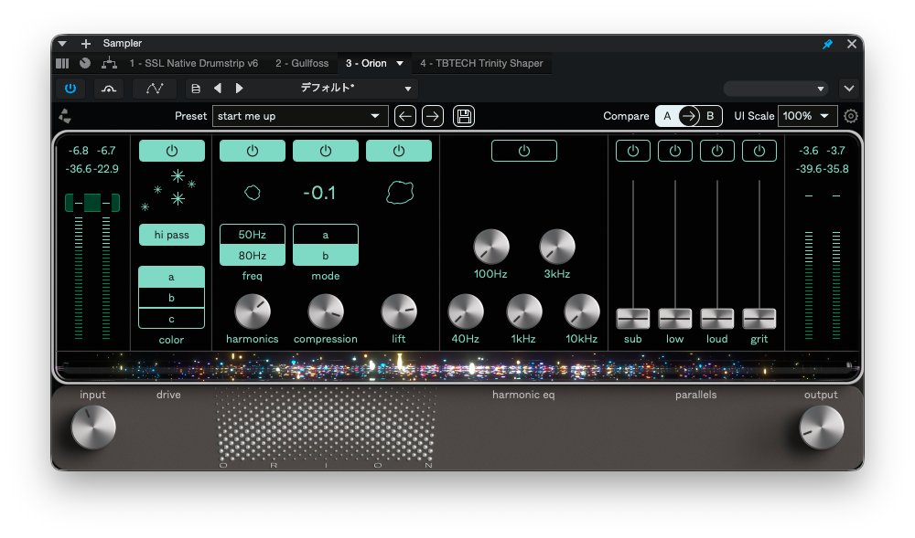Select color c option
915x538 pixels.
(172, 319)
